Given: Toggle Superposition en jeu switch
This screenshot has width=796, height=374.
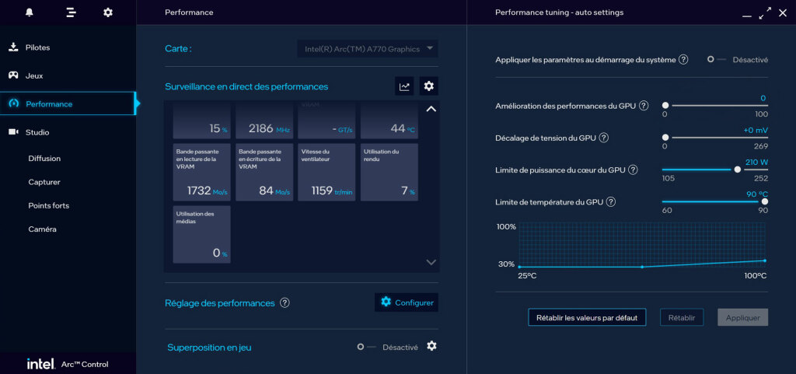Looking at the screenshot, I should [x=366, y=347].
